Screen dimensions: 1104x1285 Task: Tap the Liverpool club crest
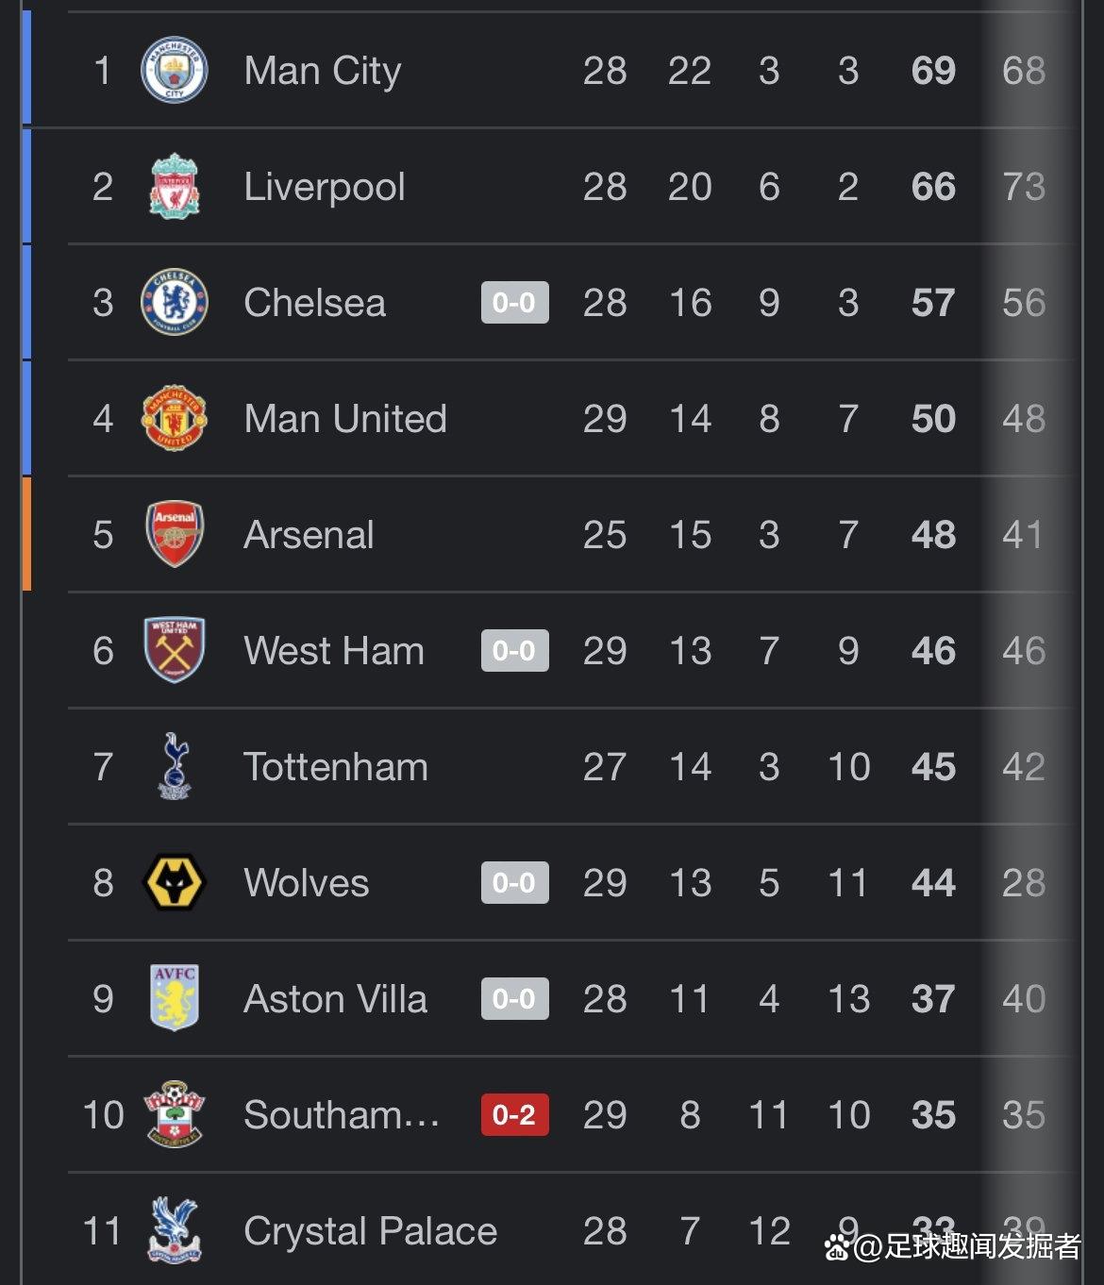pos(175,186)
